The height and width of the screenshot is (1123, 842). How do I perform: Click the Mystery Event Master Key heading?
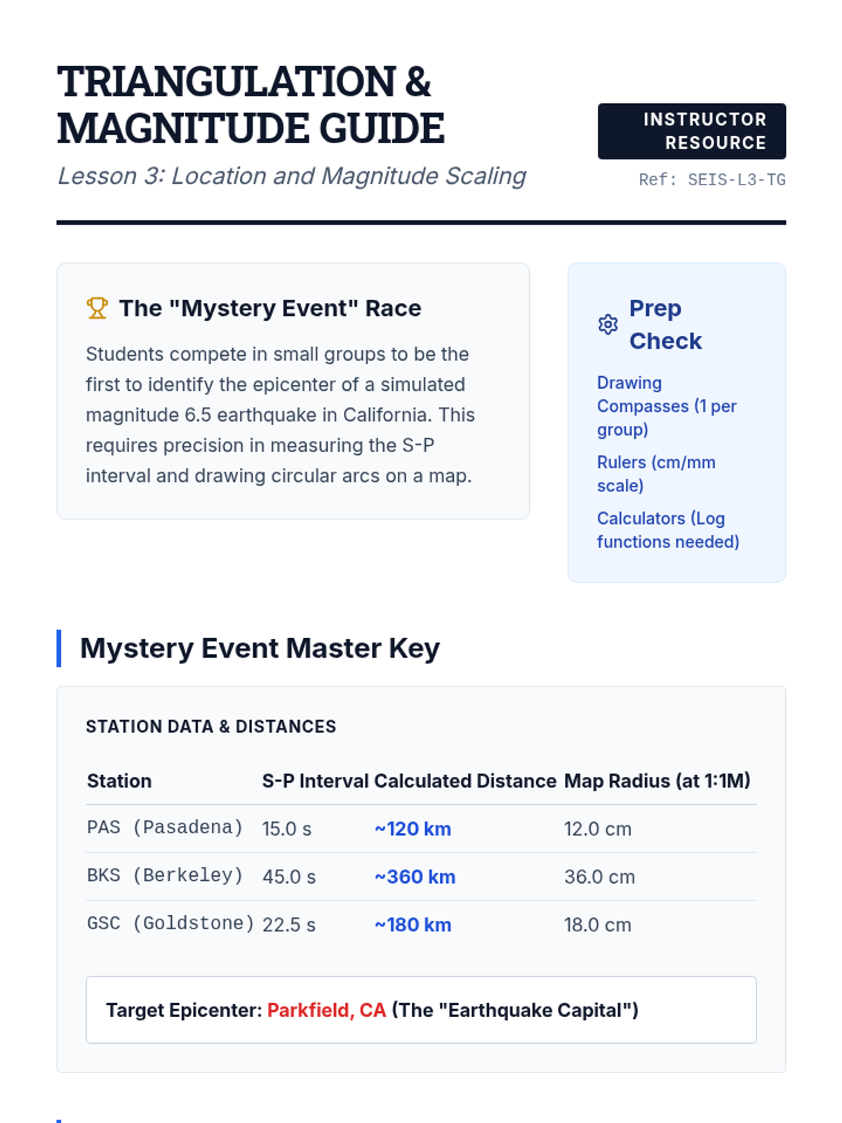[x=260, y=648]
